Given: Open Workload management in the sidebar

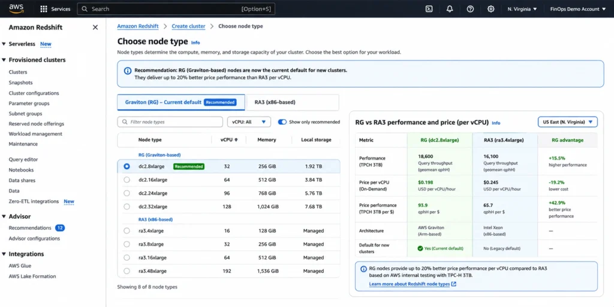Looking at the screenshot, I should click(x=35, y=134).
